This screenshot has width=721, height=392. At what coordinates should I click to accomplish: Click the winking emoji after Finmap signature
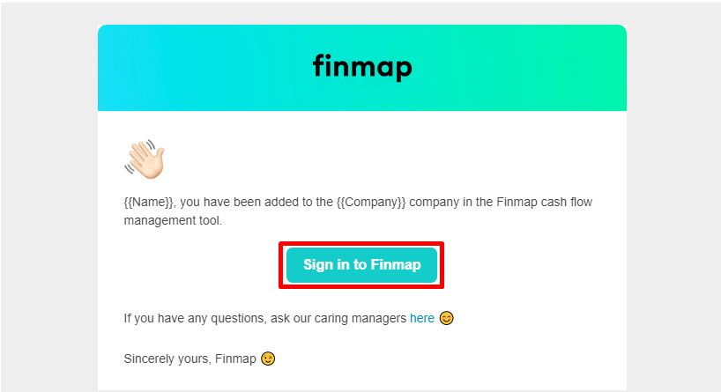click(268, 359)
